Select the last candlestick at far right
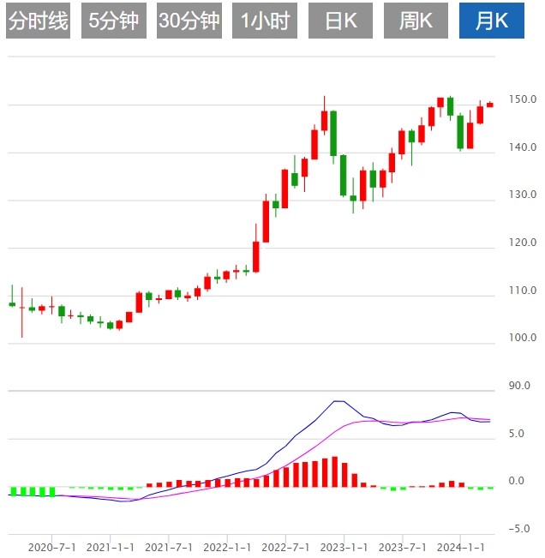The image size is (545, 558). coord(490,105)
